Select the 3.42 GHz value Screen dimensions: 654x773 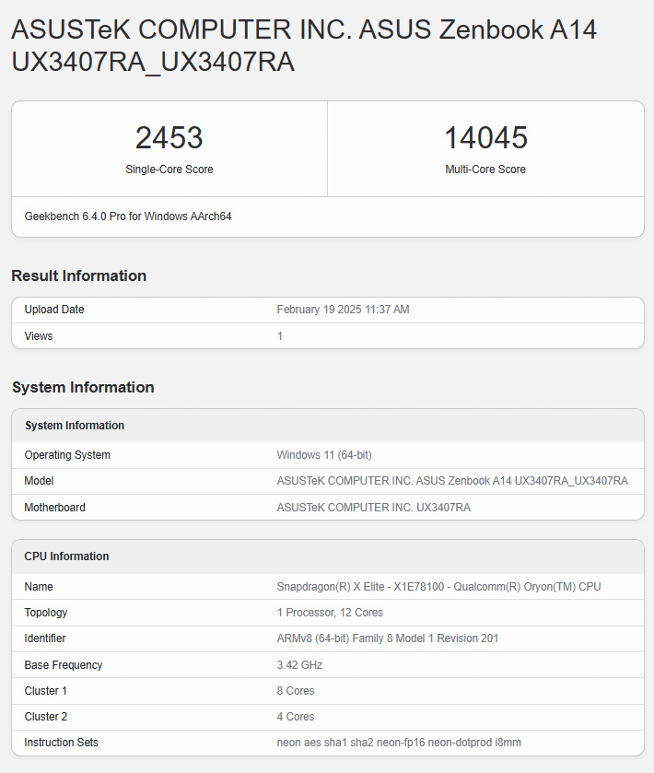pyautogui.click(x=299, y=665)
